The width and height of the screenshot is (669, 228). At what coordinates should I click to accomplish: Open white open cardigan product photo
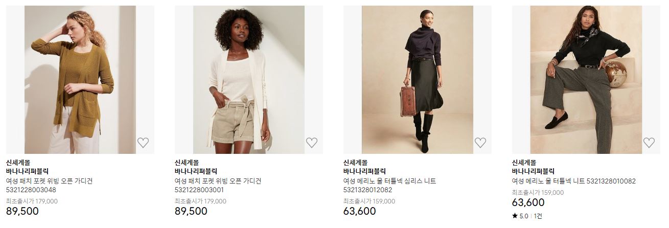[x=249, y=80]
